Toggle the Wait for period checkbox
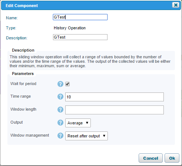The image size is (182, 166). point(67,84)
